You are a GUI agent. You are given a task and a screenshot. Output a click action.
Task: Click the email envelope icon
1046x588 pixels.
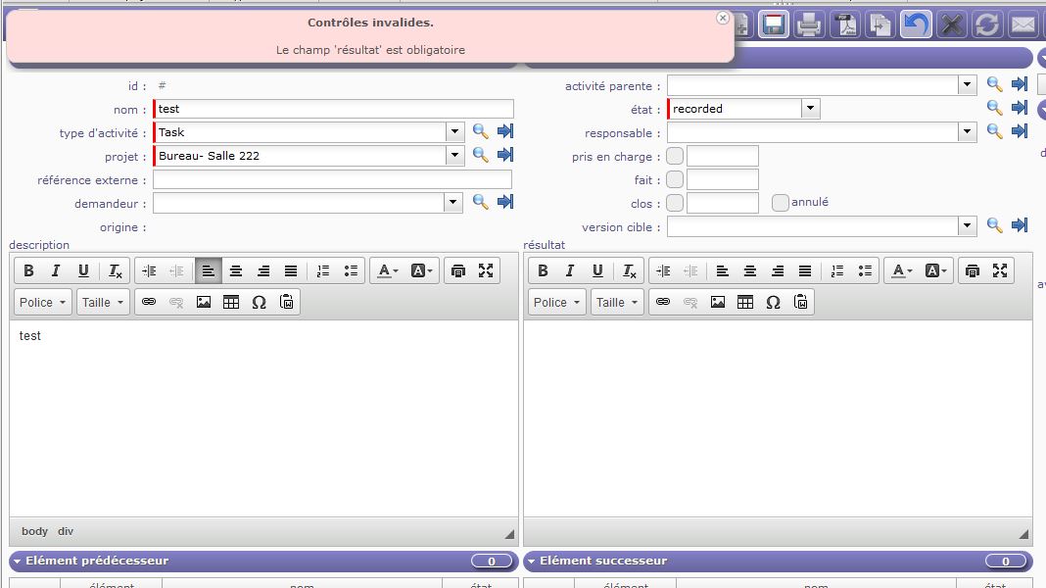(1022, 24)
